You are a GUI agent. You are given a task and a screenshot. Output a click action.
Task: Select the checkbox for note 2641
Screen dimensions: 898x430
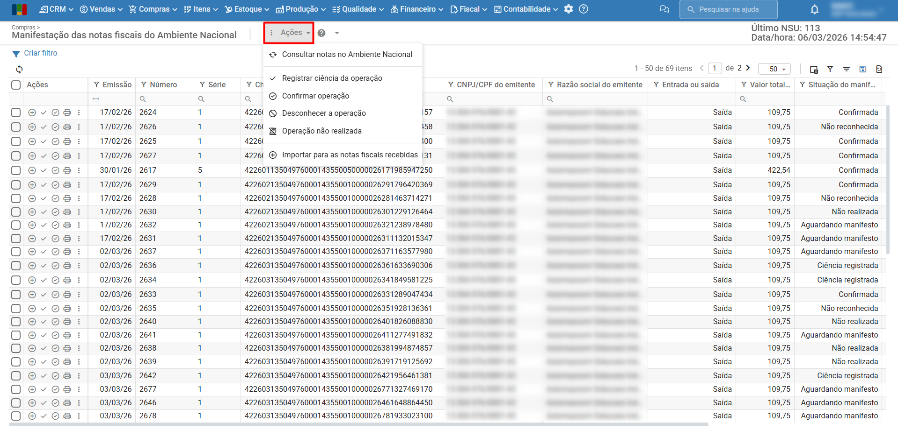pos(16,335)
